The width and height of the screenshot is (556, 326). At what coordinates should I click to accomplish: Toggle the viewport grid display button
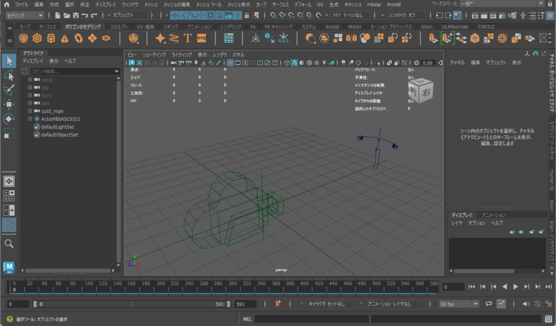click(x=230, y=63)
